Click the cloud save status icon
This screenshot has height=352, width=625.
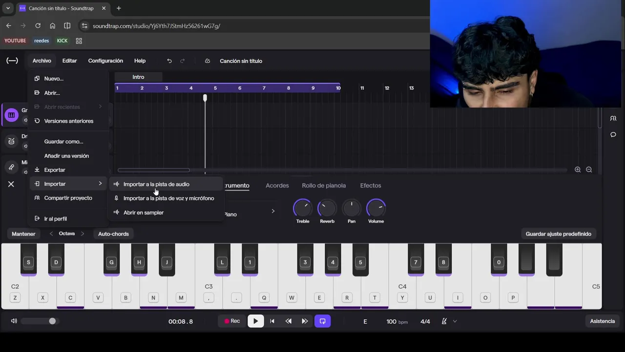click(208, 61)
